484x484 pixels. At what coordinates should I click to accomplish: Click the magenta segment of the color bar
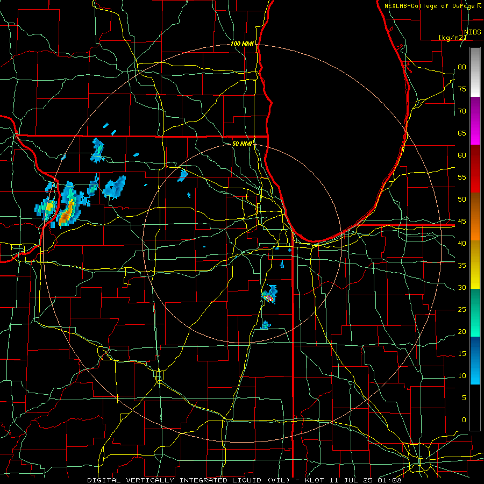pos(475,121)
